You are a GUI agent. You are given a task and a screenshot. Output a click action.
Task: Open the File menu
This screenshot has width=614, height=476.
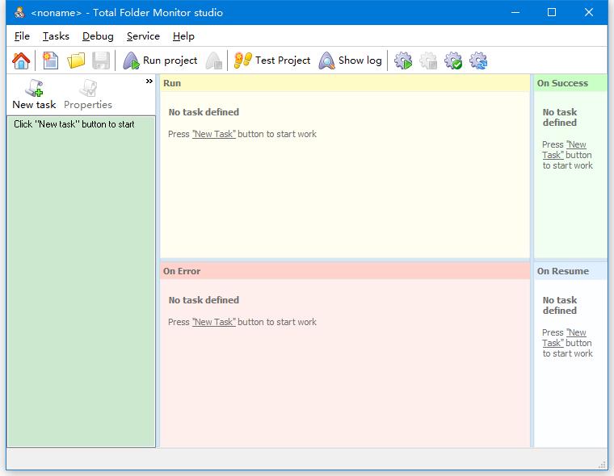22,36
